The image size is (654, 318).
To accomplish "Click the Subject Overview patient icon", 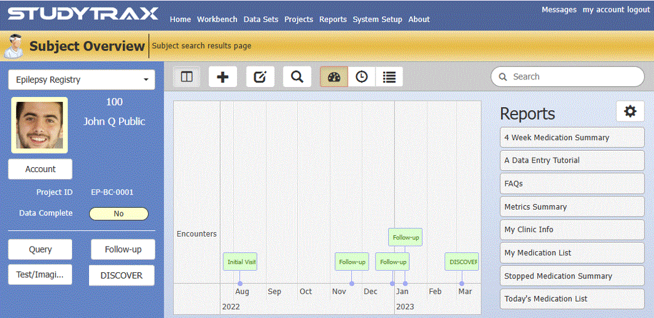I will tap(13, 46).
